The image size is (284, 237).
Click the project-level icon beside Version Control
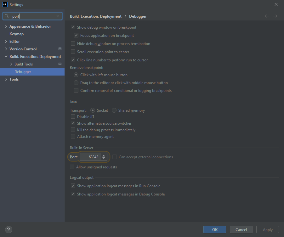point(60,49)
